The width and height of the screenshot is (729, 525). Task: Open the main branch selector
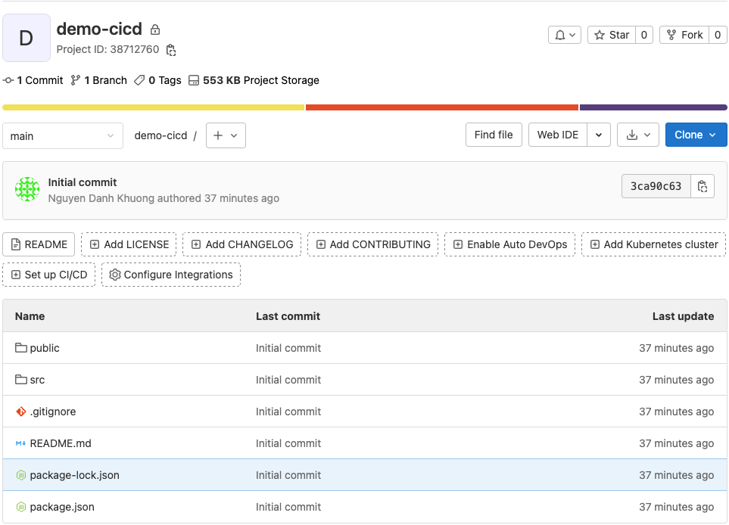pyautogui.click(x=63, y=135)
